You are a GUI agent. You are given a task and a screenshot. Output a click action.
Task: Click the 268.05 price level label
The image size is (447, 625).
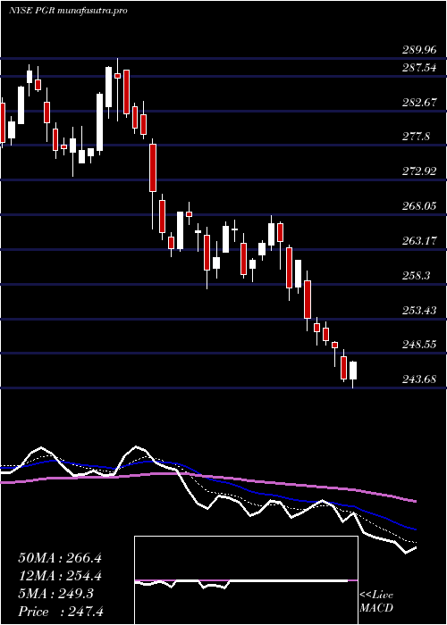coord(419,206)
